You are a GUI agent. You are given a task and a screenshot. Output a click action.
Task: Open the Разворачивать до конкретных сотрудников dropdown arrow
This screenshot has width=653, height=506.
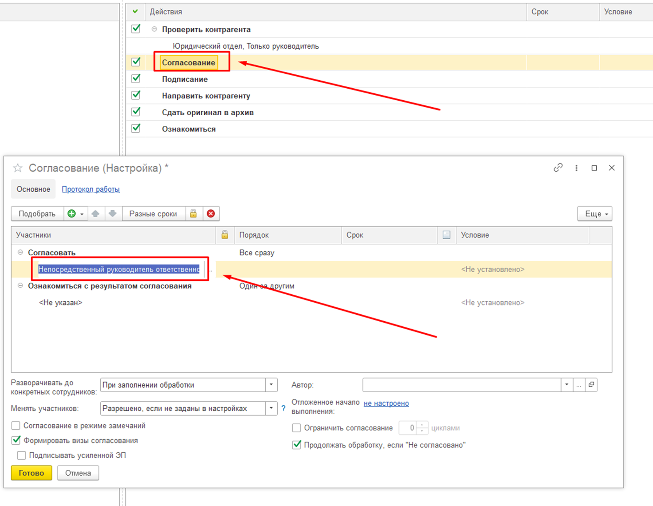tap(271, 385)
